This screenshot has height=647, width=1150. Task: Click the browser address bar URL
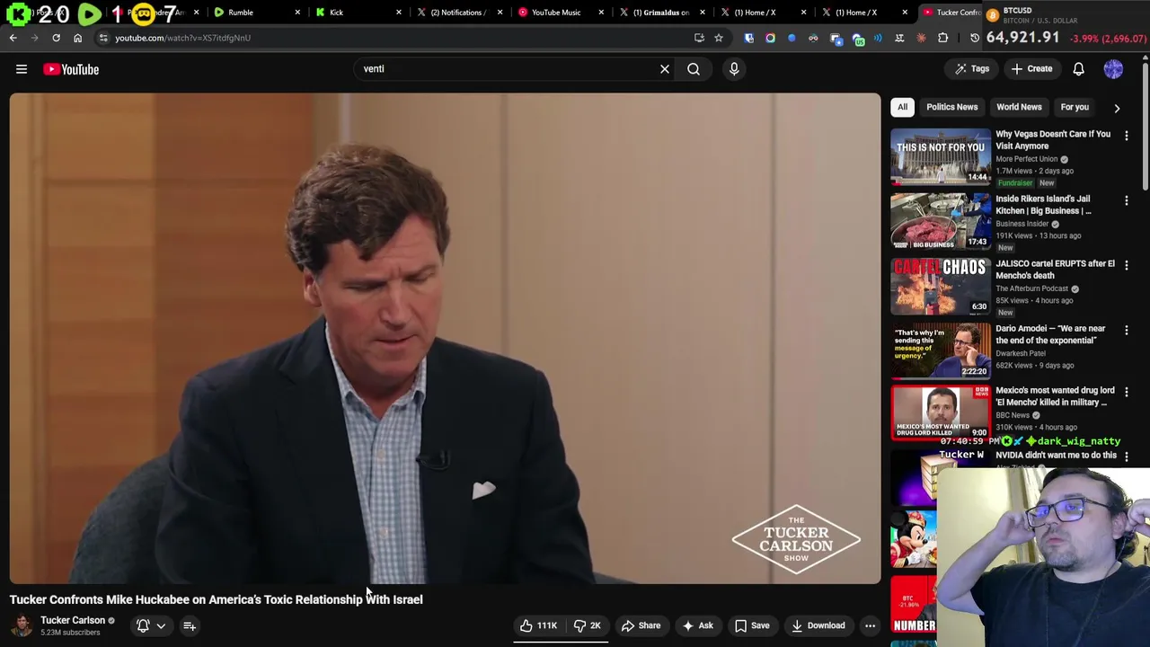point(182,38)
